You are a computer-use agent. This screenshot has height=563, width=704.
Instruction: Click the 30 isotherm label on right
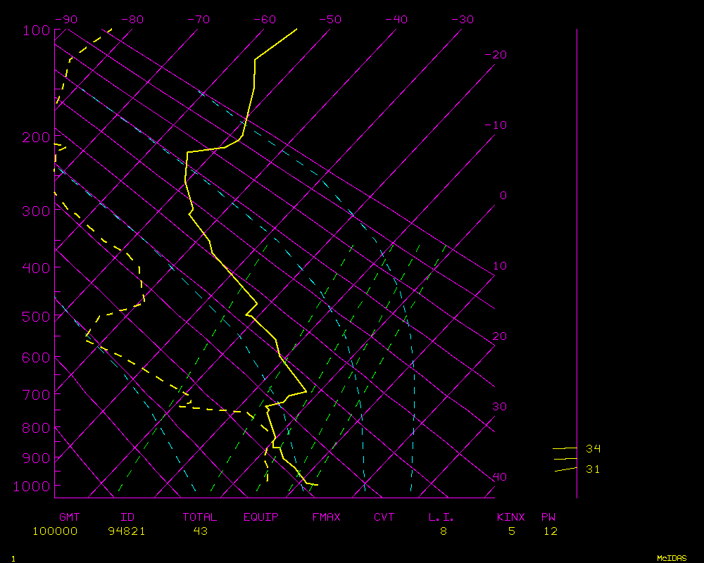coord(499,407)
